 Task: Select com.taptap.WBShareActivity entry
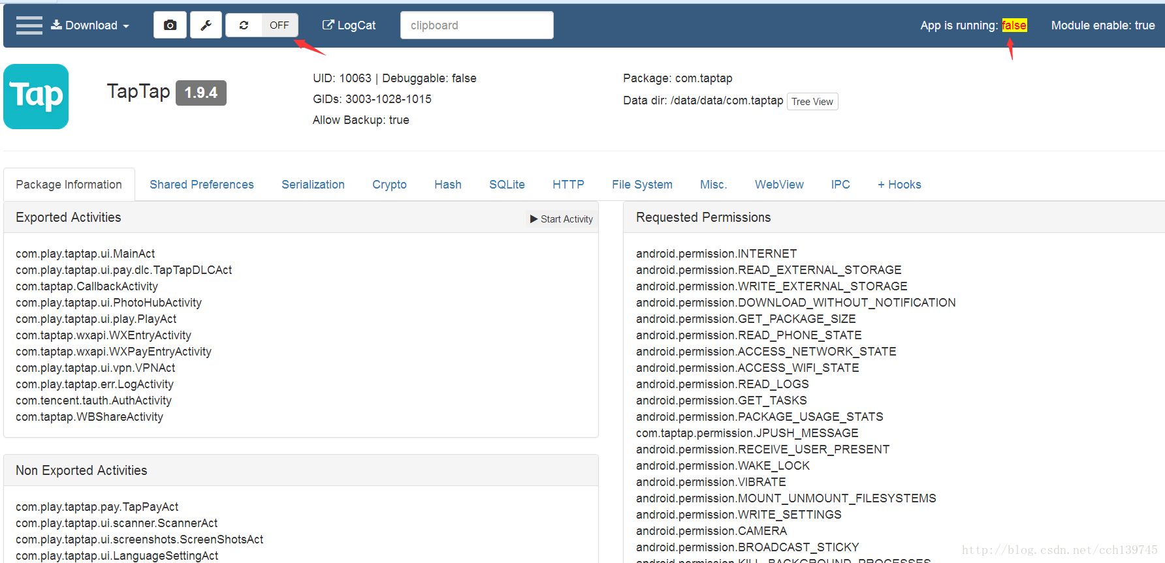click(89, 417)
